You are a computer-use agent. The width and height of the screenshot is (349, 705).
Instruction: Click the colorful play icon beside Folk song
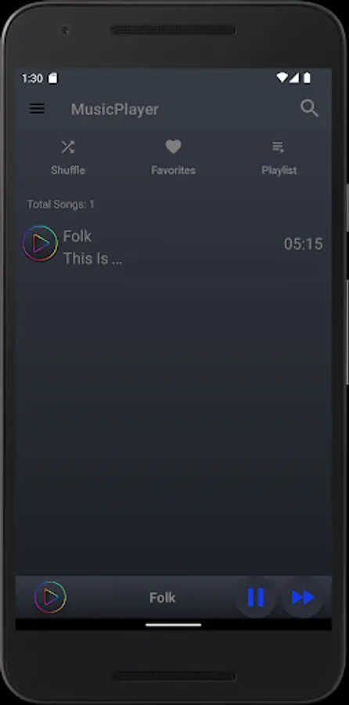pos(40,244)
